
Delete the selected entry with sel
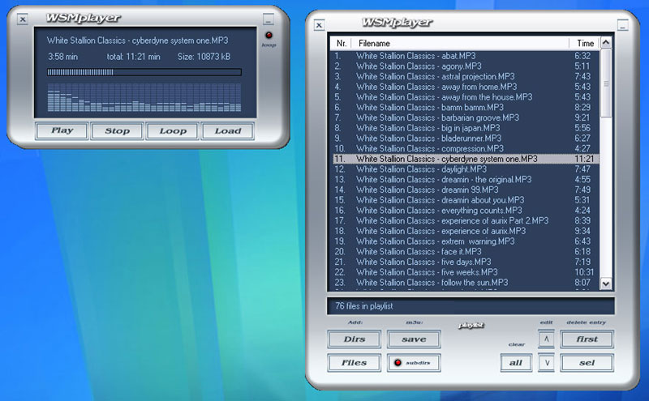(587, 363)
